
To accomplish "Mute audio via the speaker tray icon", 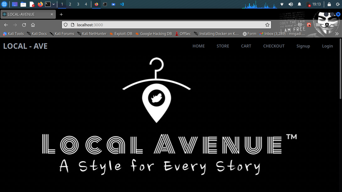I will (x=291, y=4).
